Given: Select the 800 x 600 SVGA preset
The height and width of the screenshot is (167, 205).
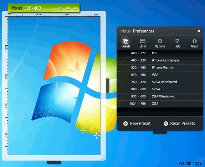Looking at the screenshot, I should click(160, 89).
